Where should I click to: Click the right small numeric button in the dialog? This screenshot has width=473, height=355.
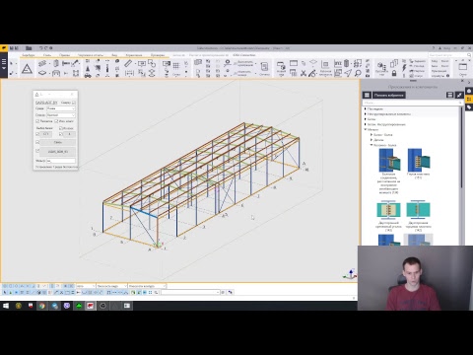tap(69, 134)
